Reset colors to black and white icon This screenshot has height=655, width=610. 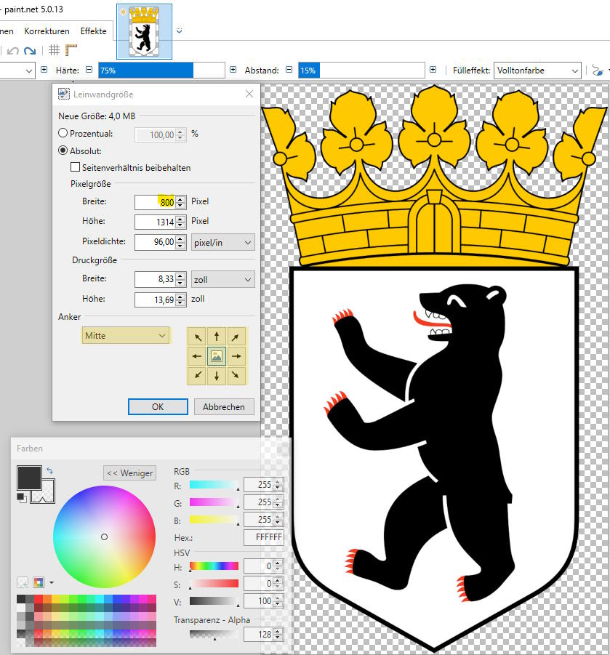tap(21, 497)
